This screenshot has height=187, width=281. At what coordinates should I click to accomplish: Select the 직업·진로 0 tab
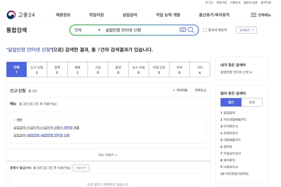tap(159, 70)
